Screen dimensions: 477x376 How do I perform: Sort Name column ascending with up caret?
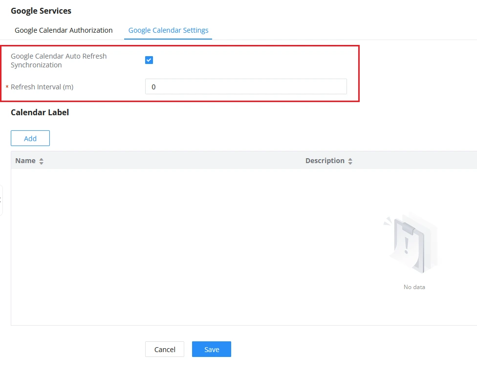pyautogui.click(x=42, y=159)
